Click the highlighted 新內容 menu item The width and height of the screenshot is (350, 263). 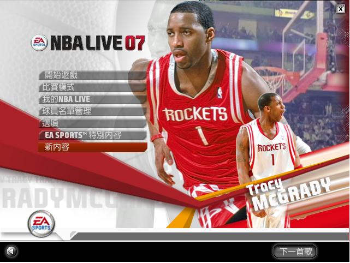coord(92,147)
